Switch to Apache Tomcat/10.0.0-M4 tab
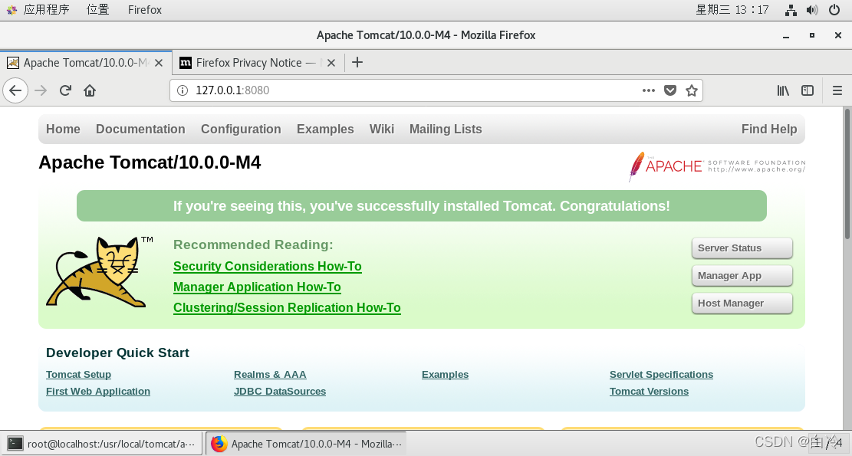The width and height of the screenshot is (852, 456). click(x=85, y=63)
